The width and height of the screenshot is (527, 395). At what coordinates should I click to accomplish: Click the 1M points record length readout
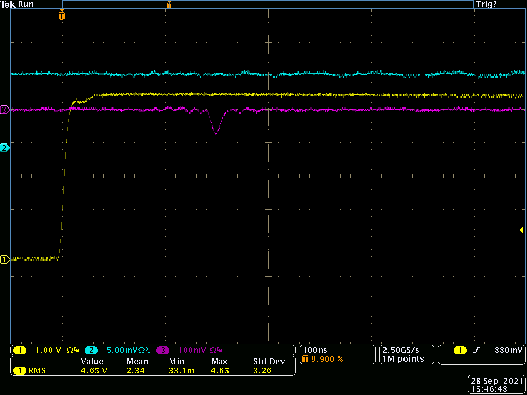coord(403,359)
